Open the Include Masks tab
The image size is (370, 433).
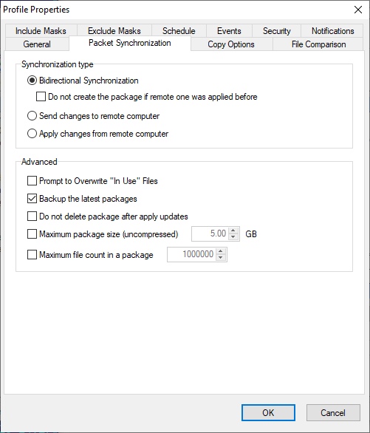41,31
